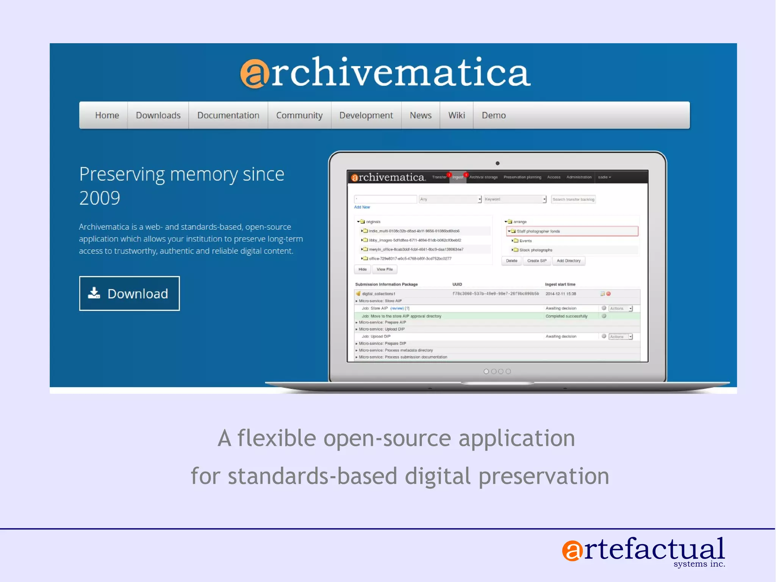Click the Add New link
The image size is (776, 582).
362,207
